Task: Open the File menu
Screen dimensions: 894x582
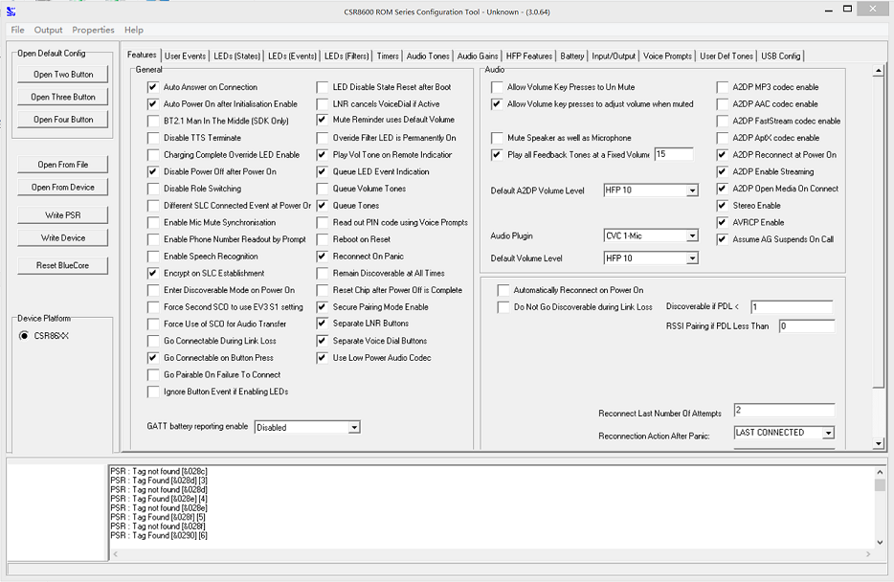Action: [17, 31]
